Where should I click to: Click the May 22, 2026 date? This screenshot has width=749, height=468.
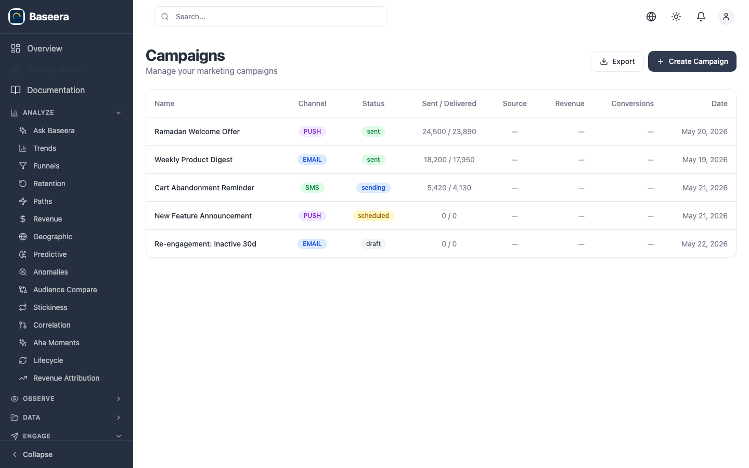click(x=704, y=244)
